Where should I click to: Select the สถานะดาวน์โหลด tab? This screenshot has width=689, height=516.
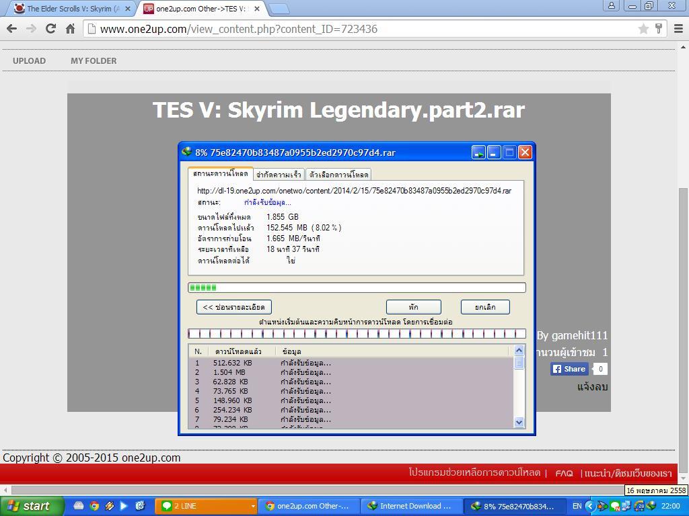pyautogui.click(x=220, y=174)
